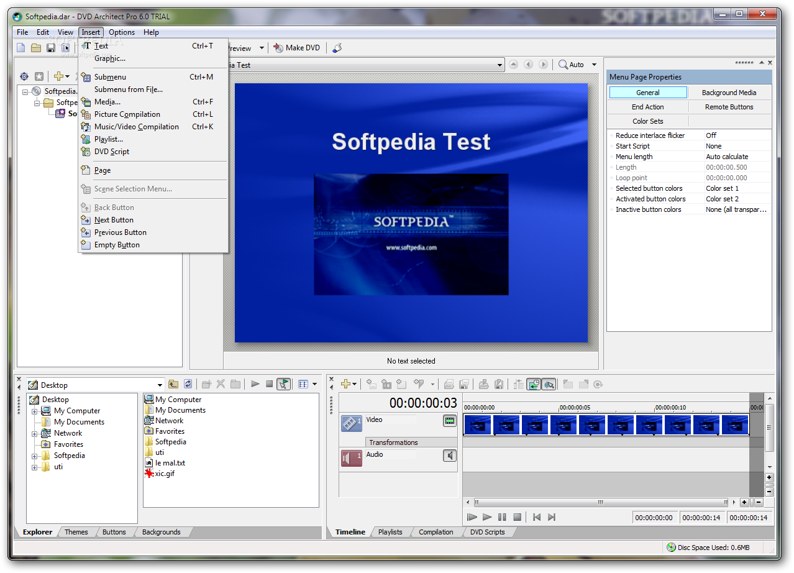Click the Open project folder icon

(x=36, y=48)
